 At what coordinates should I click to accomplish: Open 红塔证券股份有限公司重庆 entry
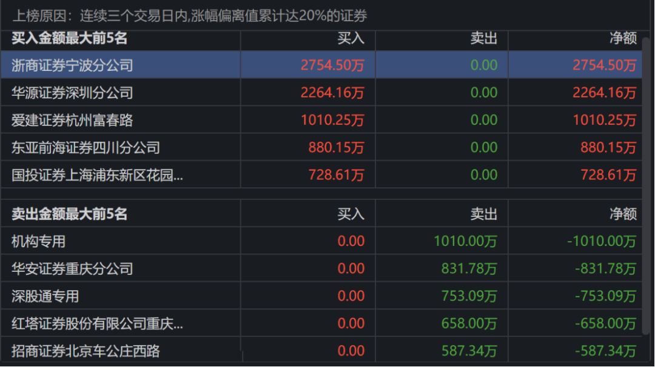pyautogui.click(x=97, y=323)
